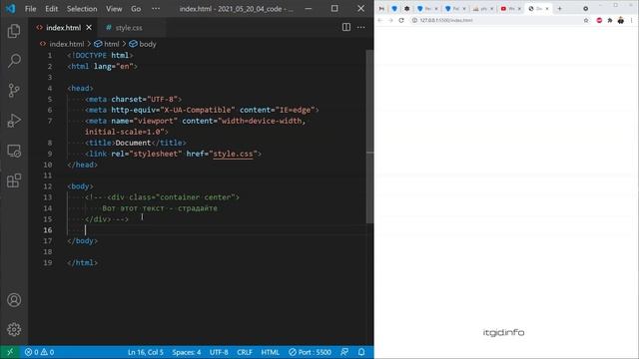The width and height of the screenshot is (639, 359).
Task: Click the VS Code logo icon
Action: pyautogui.click(x=11, y=9)
